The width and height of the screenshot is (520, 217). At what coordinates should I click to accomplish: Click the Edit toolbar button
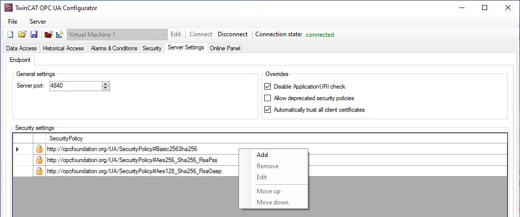pos(176,34)
